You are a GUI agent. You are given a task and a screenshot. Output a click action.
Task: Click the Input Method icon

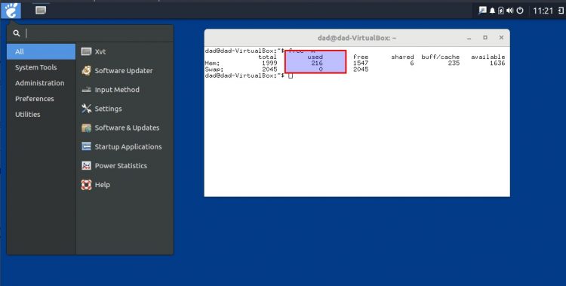point(86,90)
